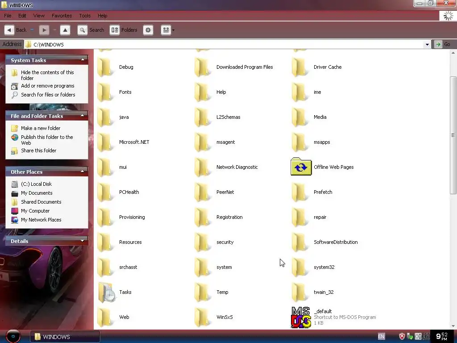Select the Registration folder icon
The image size is (457, 343).
coord(202,218)
